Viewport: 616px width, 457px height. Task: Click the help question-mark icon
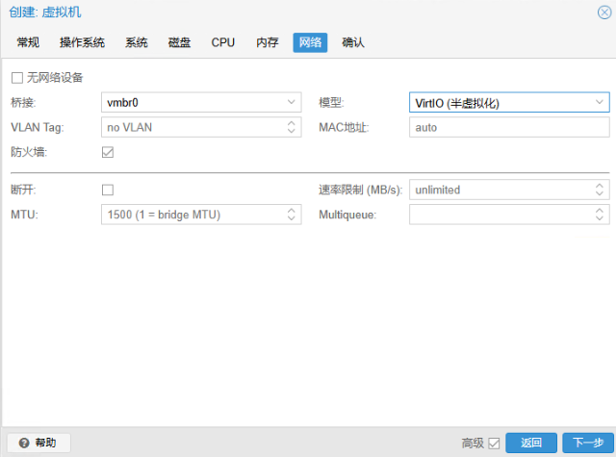click(24, 443)
